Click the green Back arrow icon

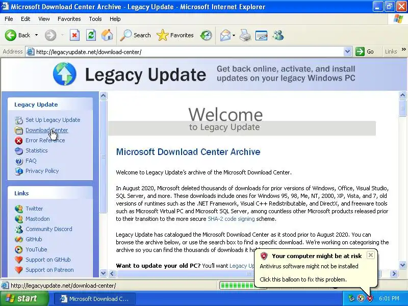[x=11, y=35]
